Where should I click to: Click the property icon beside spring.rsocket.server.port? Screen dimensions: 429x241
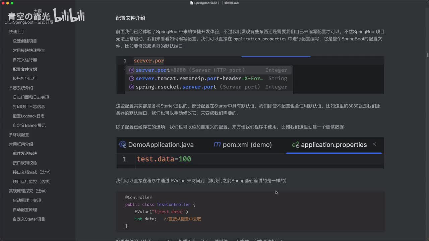coord(132,87)
